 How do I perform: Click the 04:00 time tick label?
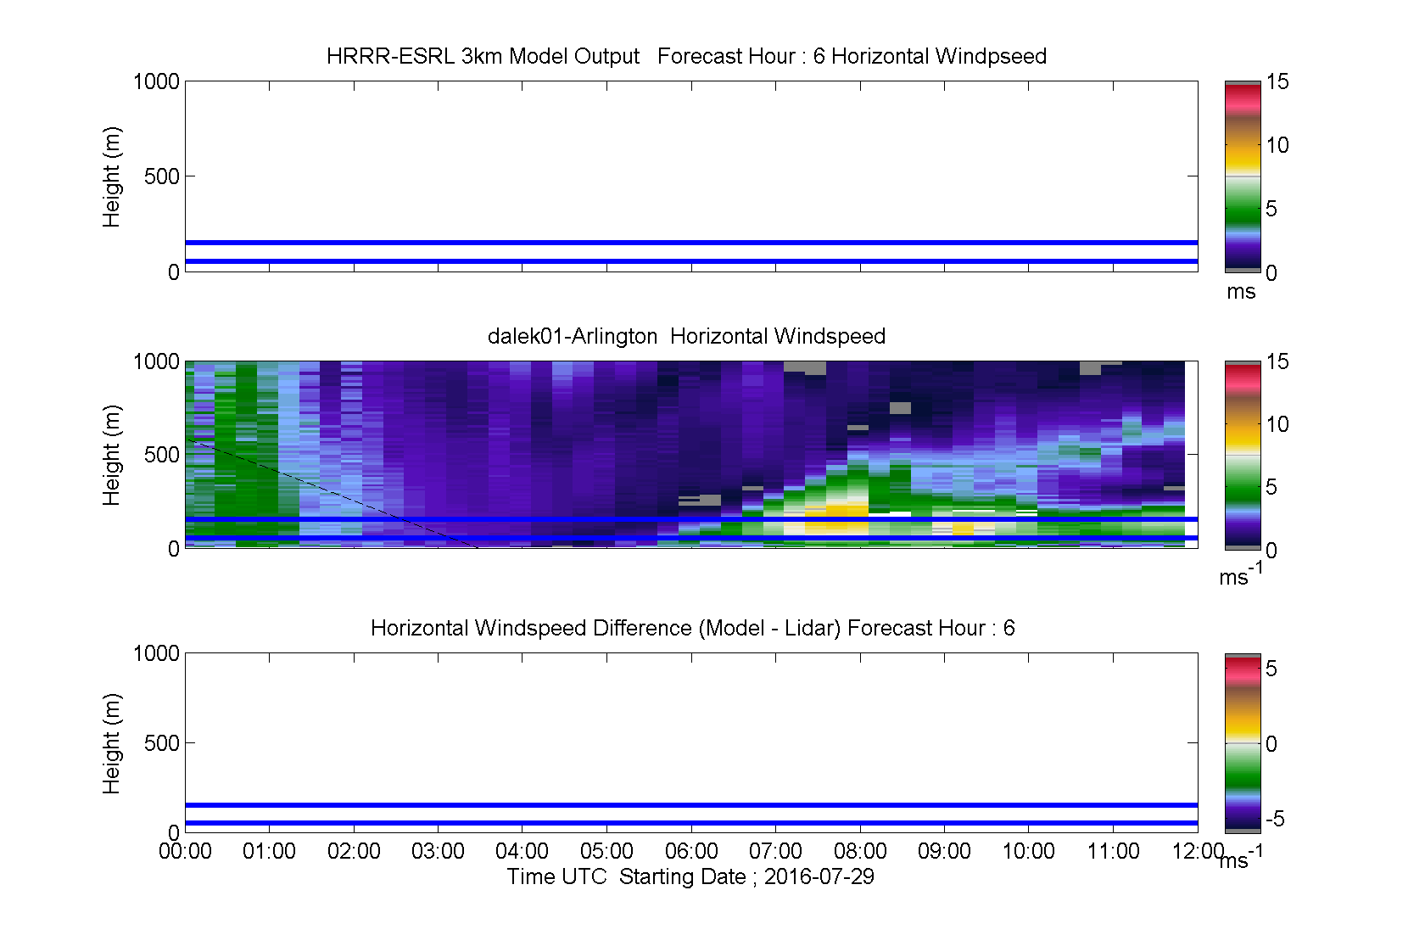(522, 851)
